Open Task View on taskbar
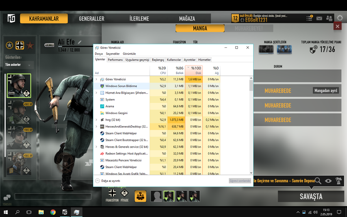 (29, 212)
